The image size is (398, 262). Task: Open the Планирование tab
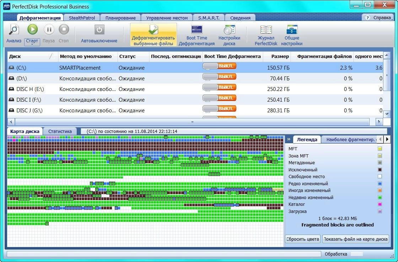120,18
